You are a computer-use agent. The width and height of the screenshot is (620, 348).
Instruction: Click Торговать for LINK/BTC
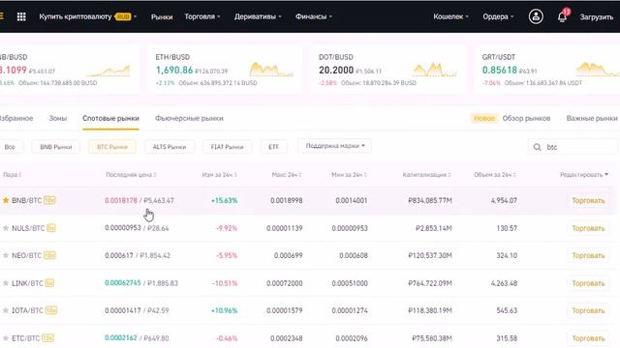[x=588, y=283]
